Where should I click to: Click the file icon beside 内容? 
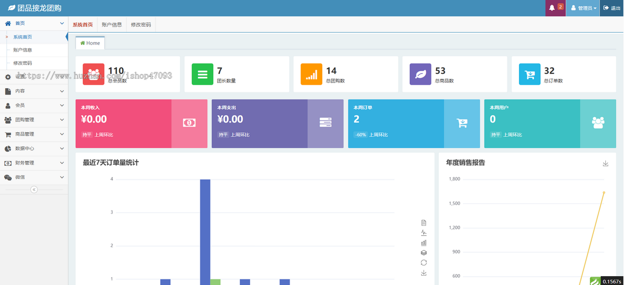coord(8,91)
